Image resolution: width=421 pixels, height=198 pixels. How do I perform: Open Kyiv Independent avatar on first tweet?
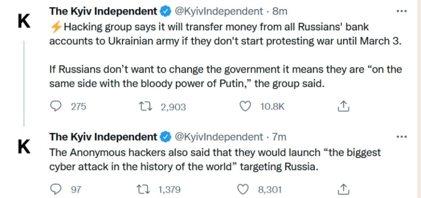(24, 21)
